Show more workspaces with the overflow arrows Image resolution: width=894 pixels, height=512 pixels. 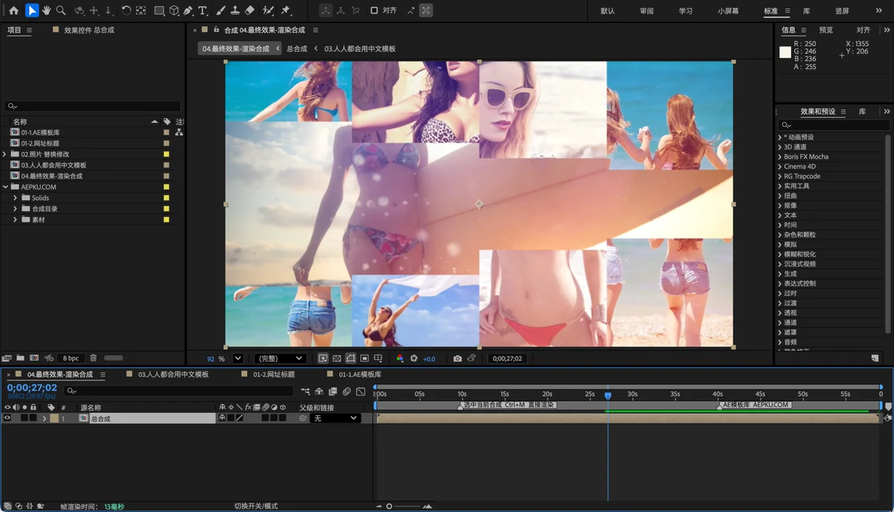click(x=879, y=10)
